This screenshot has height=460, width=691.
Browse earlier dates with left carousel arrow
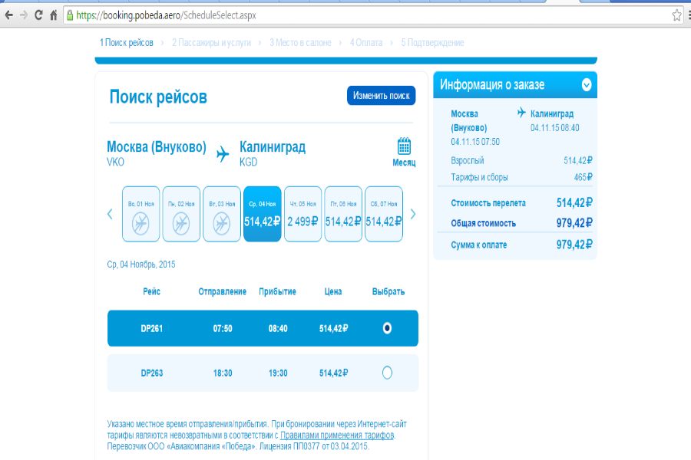[110, 214]
